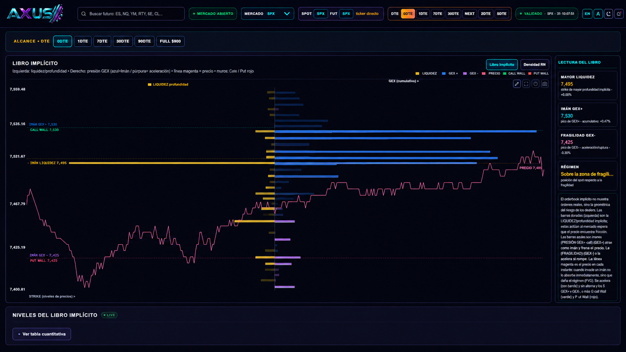Image resolution: width=626 pixels, height=352 pixels.
Task: Take a chart snapshot with camera icon
Action: coord(545,84)
